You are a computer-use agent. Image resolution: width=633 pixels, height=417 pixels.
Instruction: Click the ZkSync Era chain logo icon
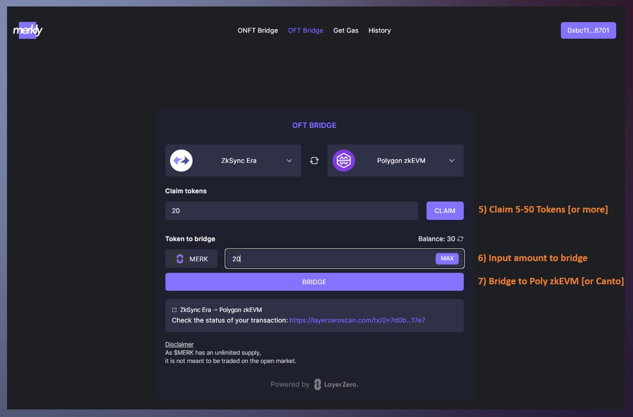(x=181, y=160)
